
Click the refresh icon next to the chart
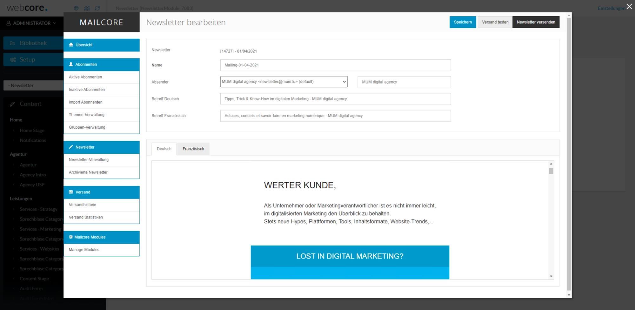pos(97,8)
